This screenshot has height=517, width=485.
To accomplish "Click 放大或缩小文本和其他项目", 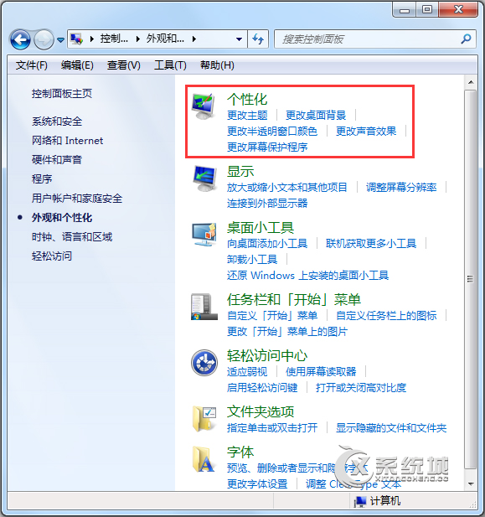I will click(x=287, y=188).
